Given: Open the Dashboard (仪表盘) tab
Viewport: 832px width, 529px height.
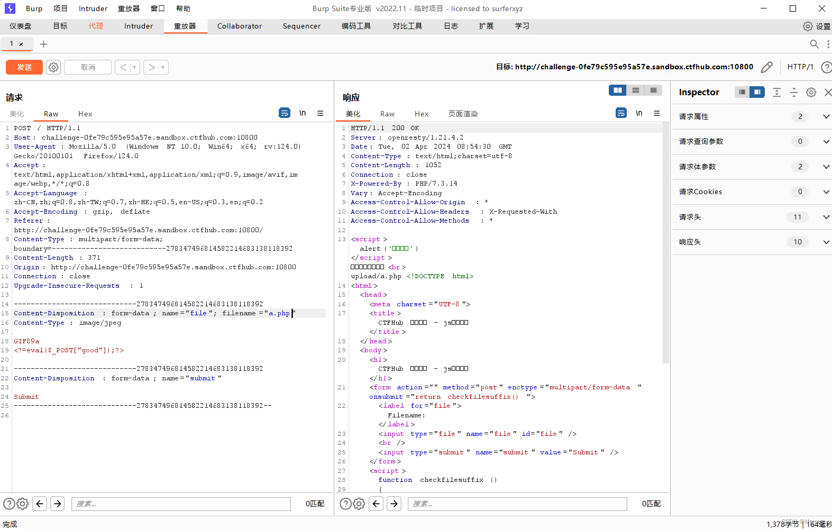Looking at the screenshot, I should (20, 26).
